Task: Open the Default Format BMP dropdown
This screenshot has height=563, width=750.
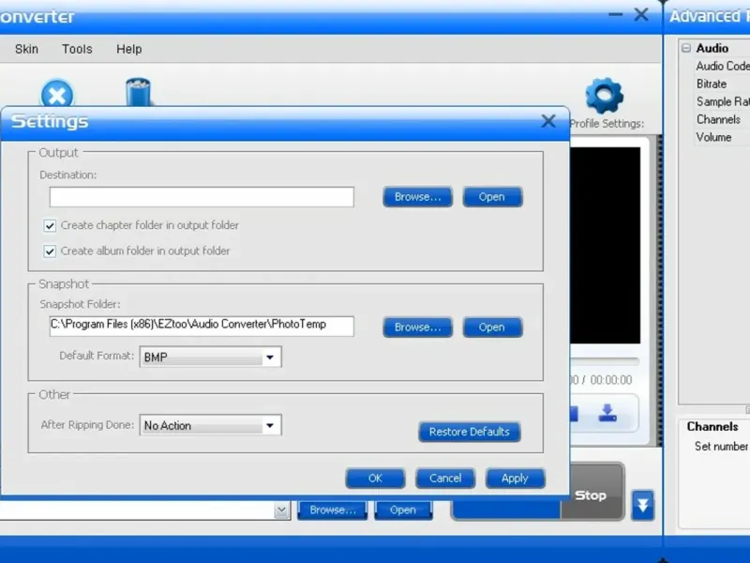Action: click(210, 358)
